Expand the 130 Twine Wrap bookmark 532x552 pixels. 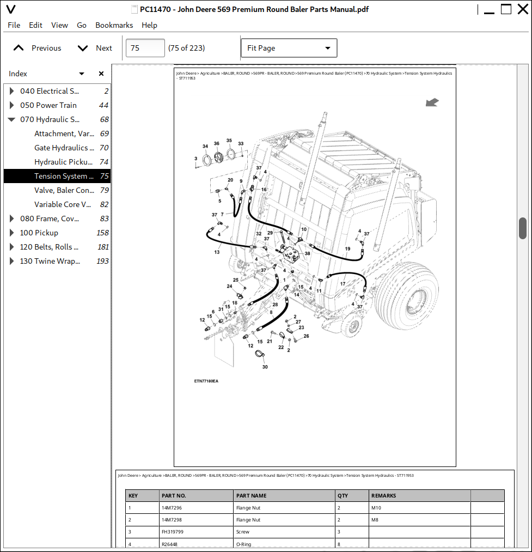pos(11,261)
